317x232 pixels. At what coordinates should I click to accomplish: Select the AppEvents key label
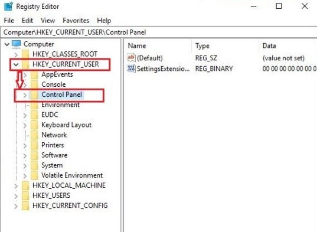pos(57,74)
